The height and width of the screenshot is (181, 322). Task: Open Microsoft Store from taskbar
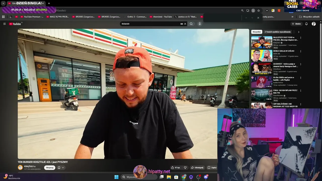point(176,177)
